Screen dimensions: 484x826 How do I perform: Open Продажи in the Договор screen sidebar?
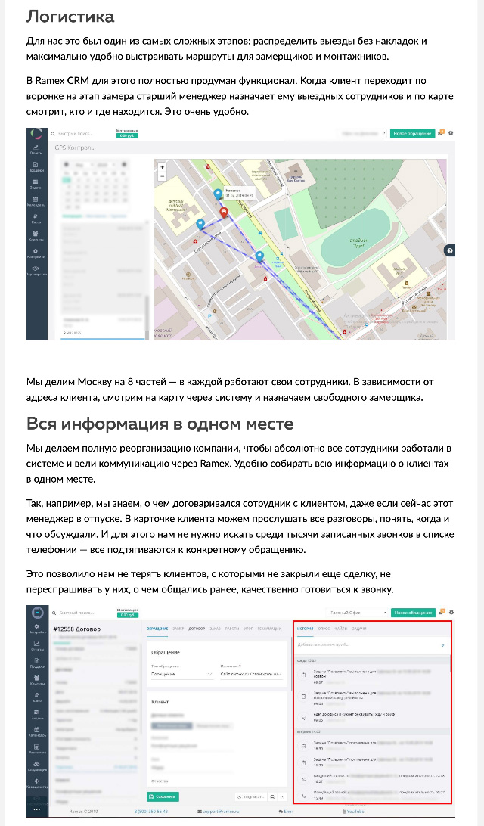click(x=36, y=663)
